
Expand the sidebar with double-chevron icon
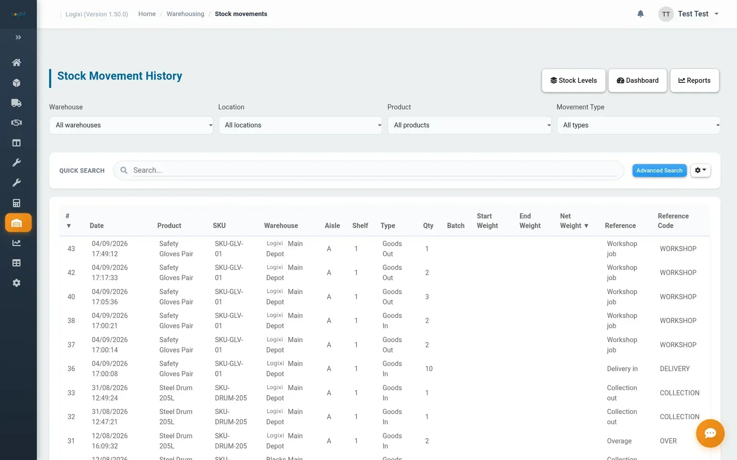click(x=18, y=37)
